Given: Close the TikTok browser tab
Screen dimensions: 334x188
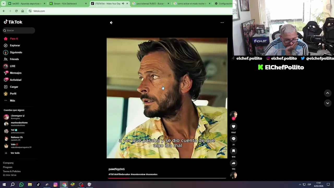Looking at the screenshot, I should [127, 4].
